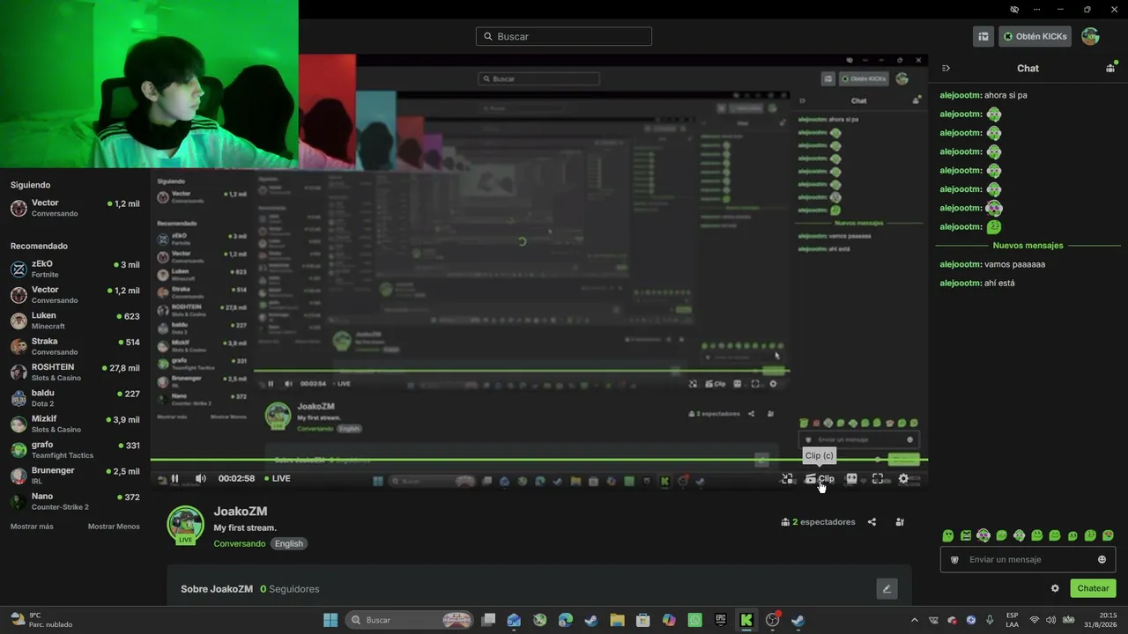The image size is (1128, 634).
Task: Pick the angry square quick emote
Action: pyautogui.click(x=966, y=535)
